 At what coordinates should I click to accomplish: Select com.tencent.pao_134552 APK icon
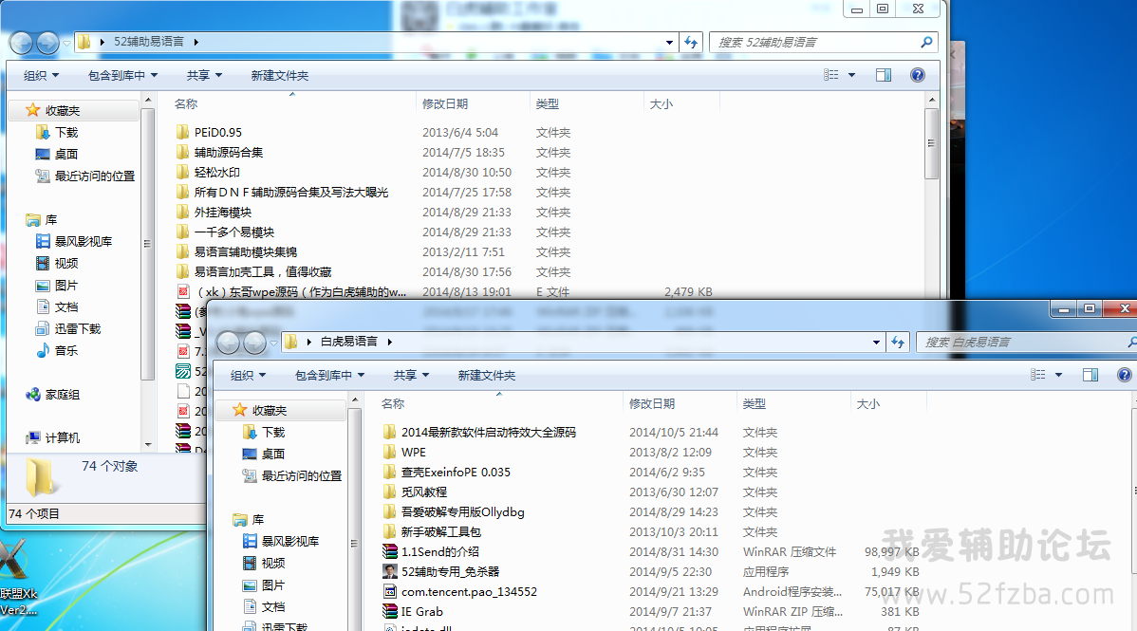click(x=390, y=592)
